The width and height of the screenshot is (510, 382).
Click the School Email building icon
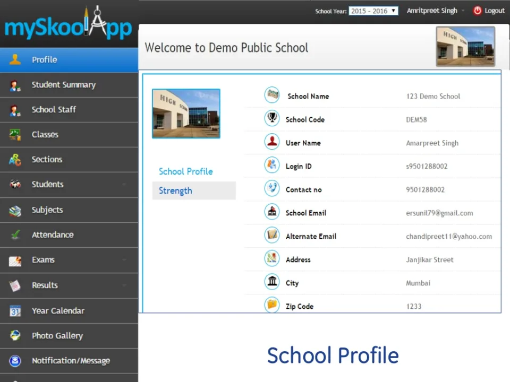point(272,212)
